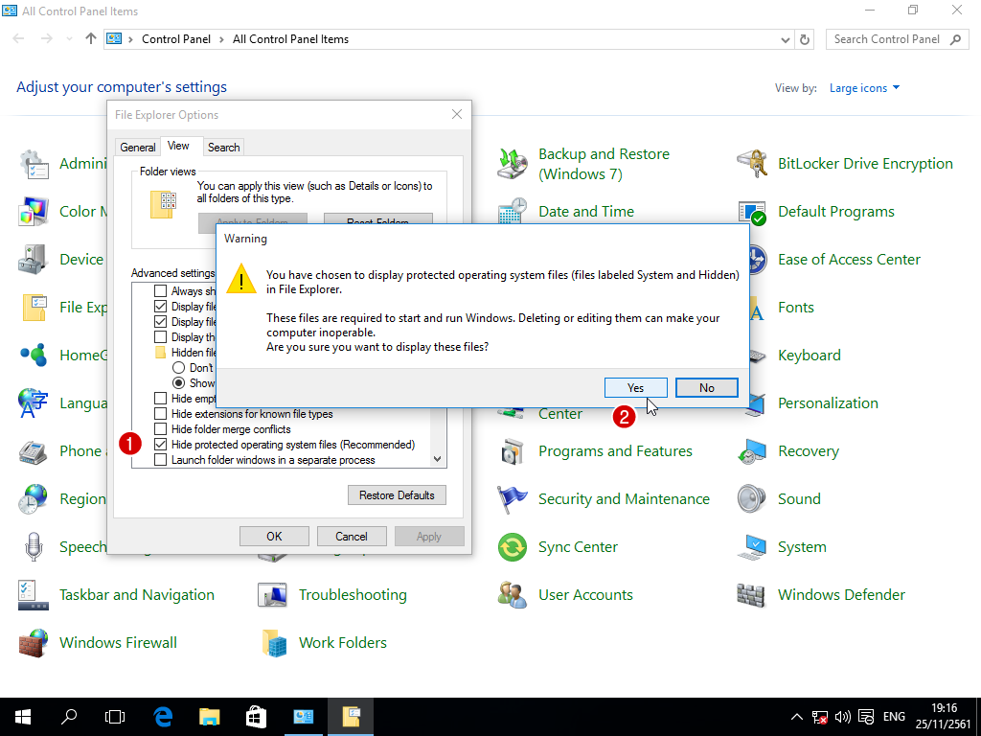Switch to the General tab
The image size is (981, 736).
138,147
